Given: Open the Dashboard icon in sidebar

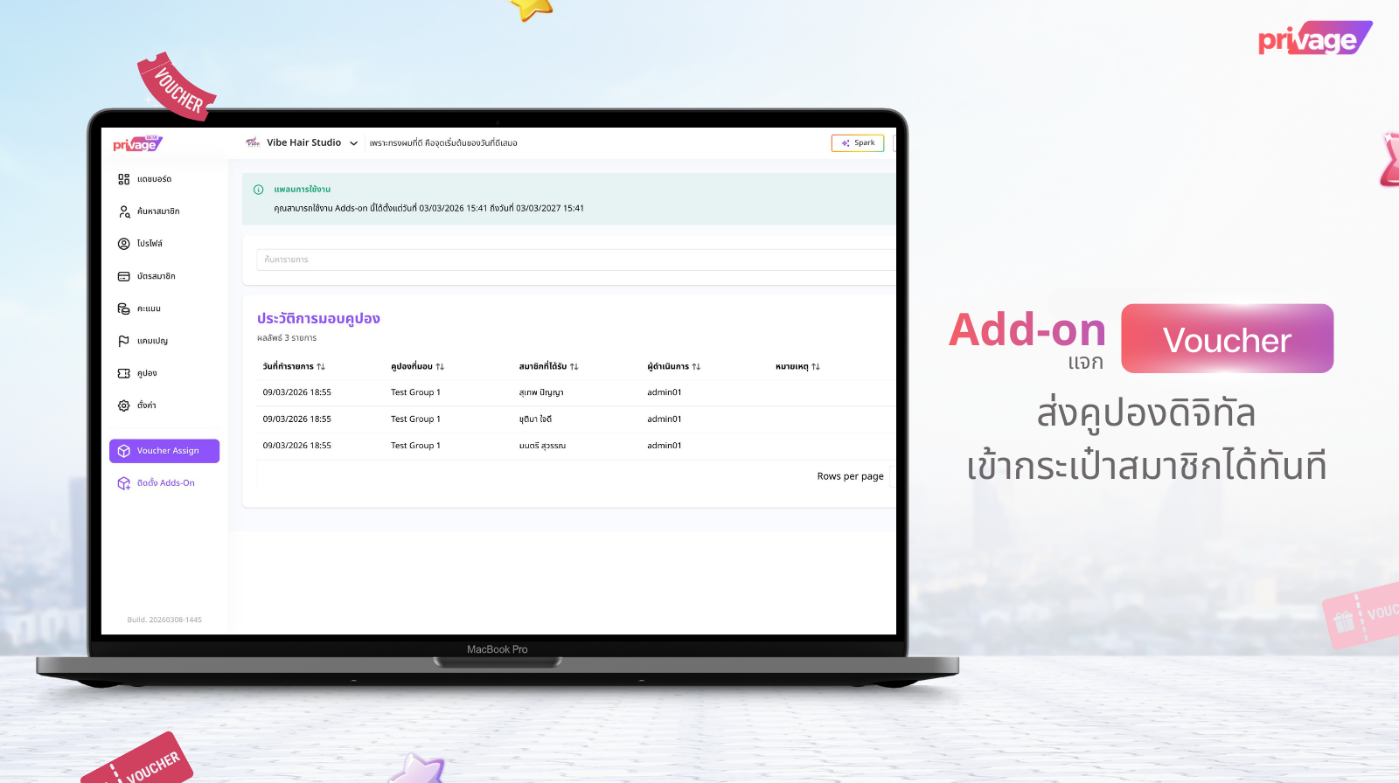Looking at the screenshot, I should coord(124,179).
